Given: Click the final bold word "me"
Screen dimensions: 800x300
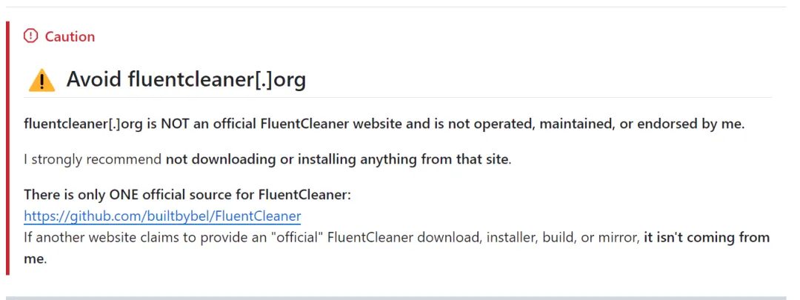Looking at the screenshot, I should [34, 259].
